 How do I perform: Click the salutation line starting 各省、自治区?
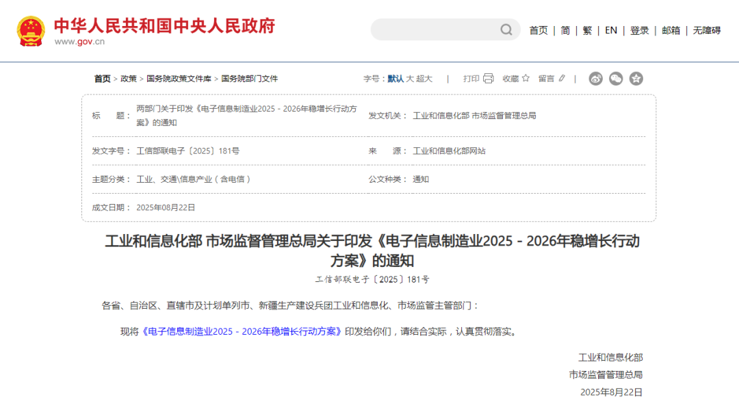[291, 305]
